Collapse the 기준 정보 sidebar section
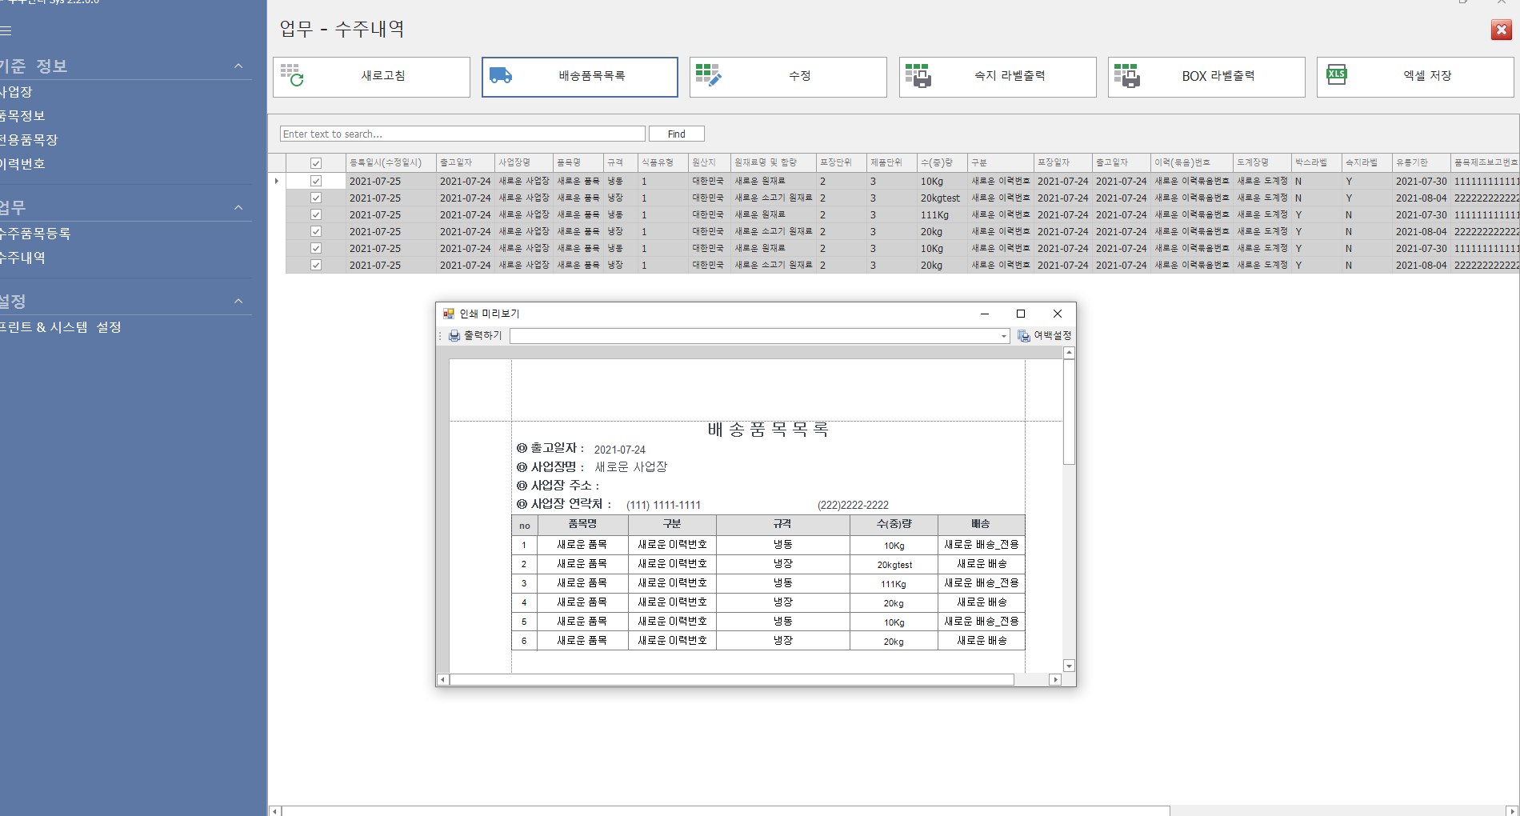 point(238,66)
